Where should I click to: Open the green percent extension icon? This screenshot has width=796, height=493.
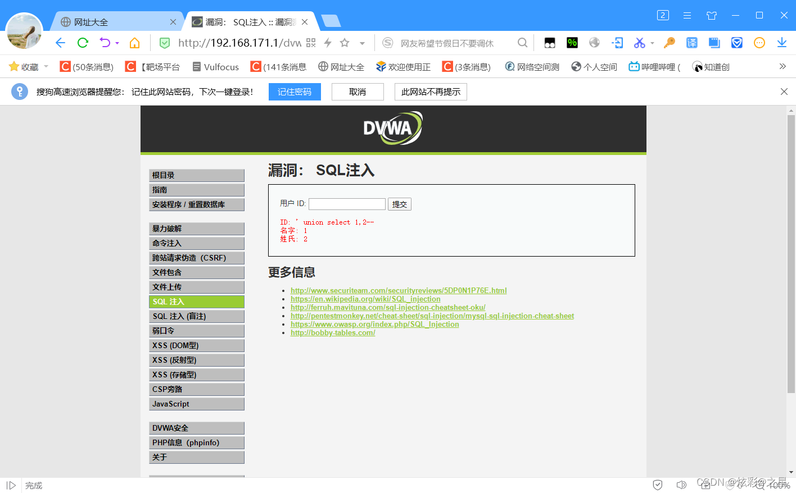pyautogui.click(x=572, y=43)
